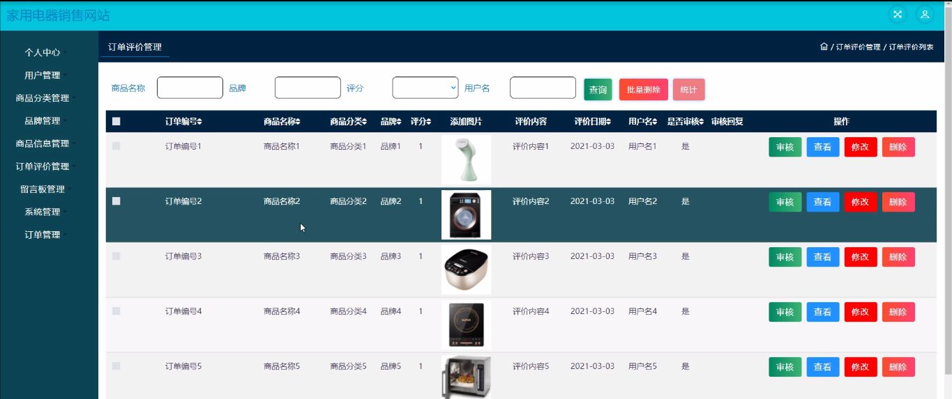Open 商品分类管理 in sidebar
This screenshot has width=952, height=399.
tap(43, 98)
